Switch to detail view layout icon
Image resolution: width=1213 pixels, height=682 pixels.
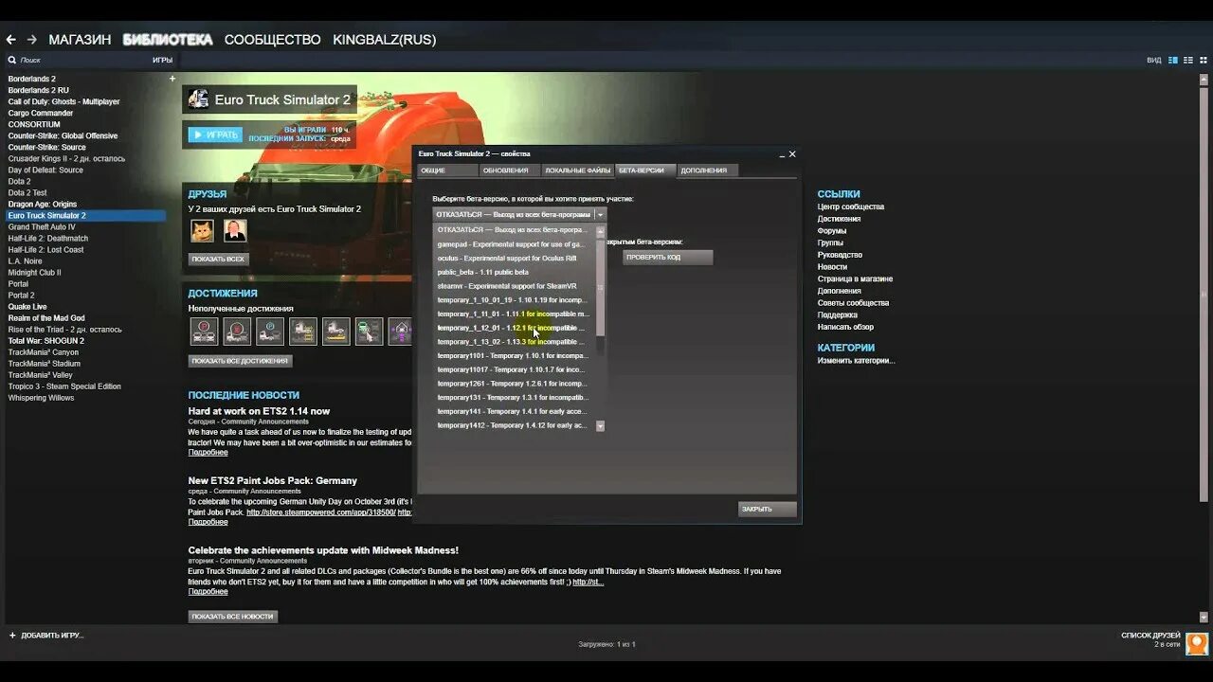[1172, 60]
